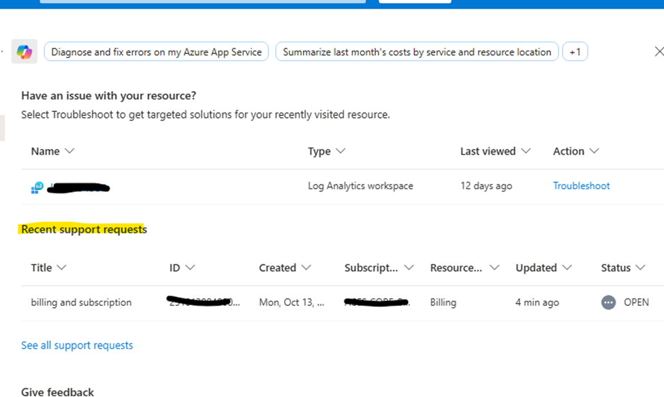The width and height of the screenshot is (664, 397).
Task: Click the OPEN status icon
Action: coord(609,302)
